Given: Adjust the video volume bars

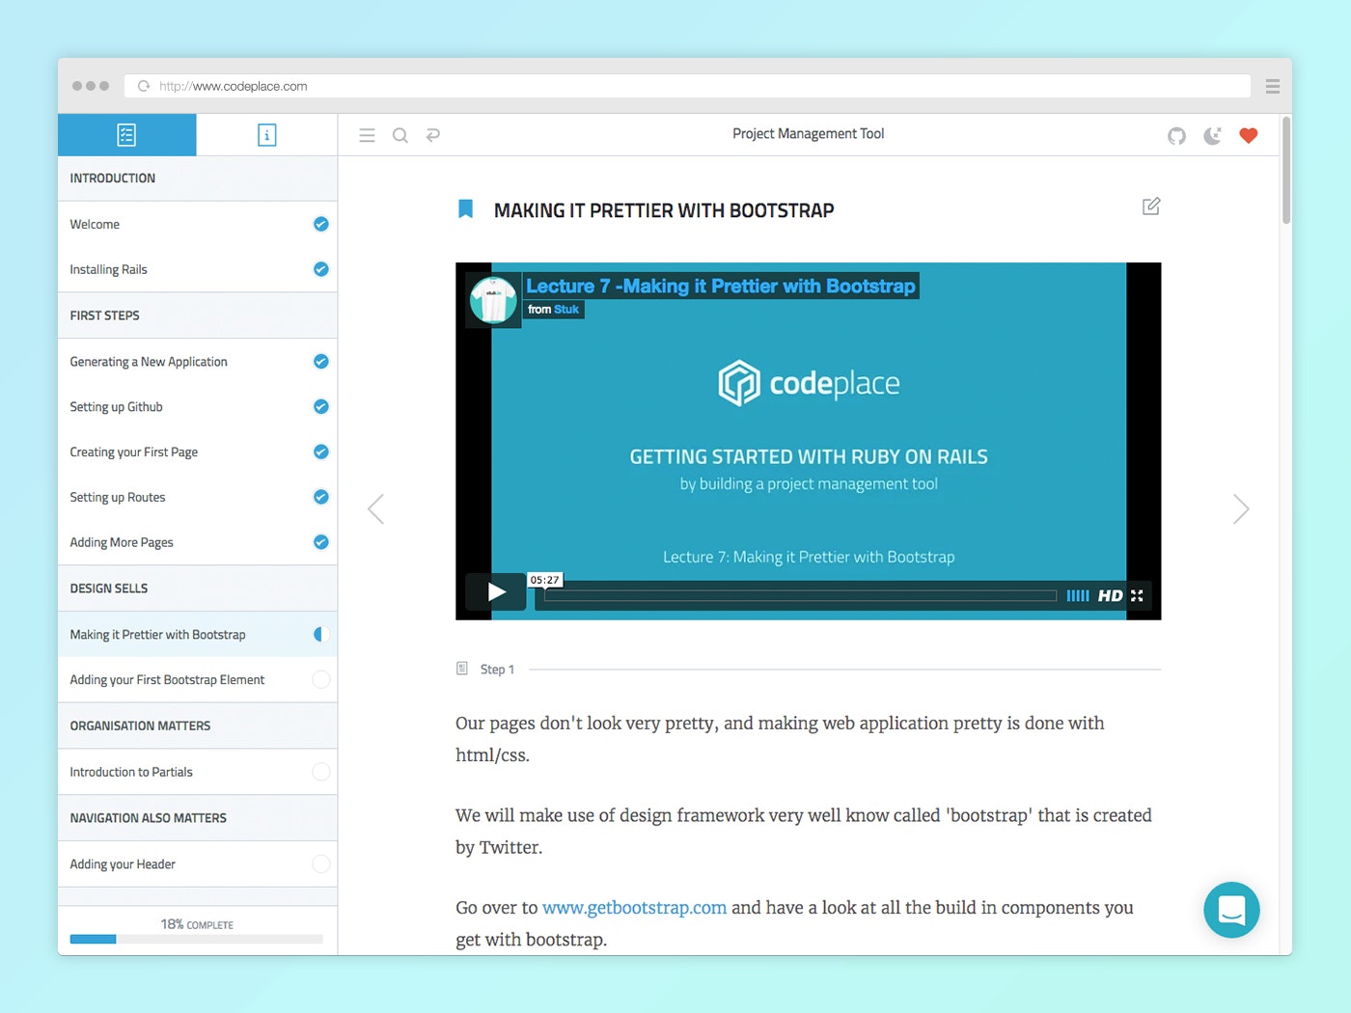Looking at the screenshot, I should pos(1078,595).
